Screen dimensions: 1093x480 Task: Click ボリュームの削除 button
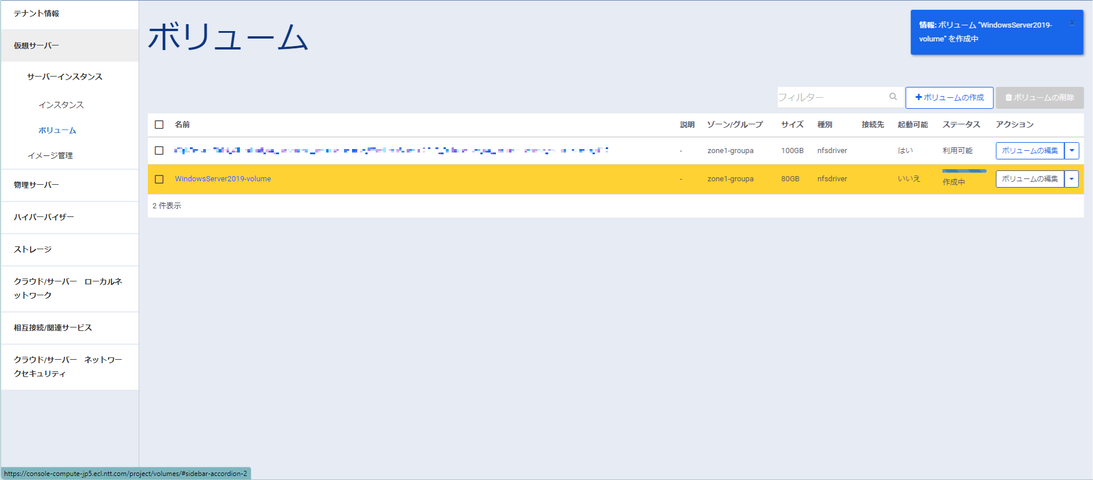click(x=1040, y=97)
